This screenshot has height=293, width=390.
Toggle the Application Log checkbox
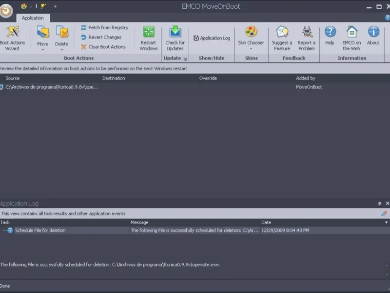(196, 38)
